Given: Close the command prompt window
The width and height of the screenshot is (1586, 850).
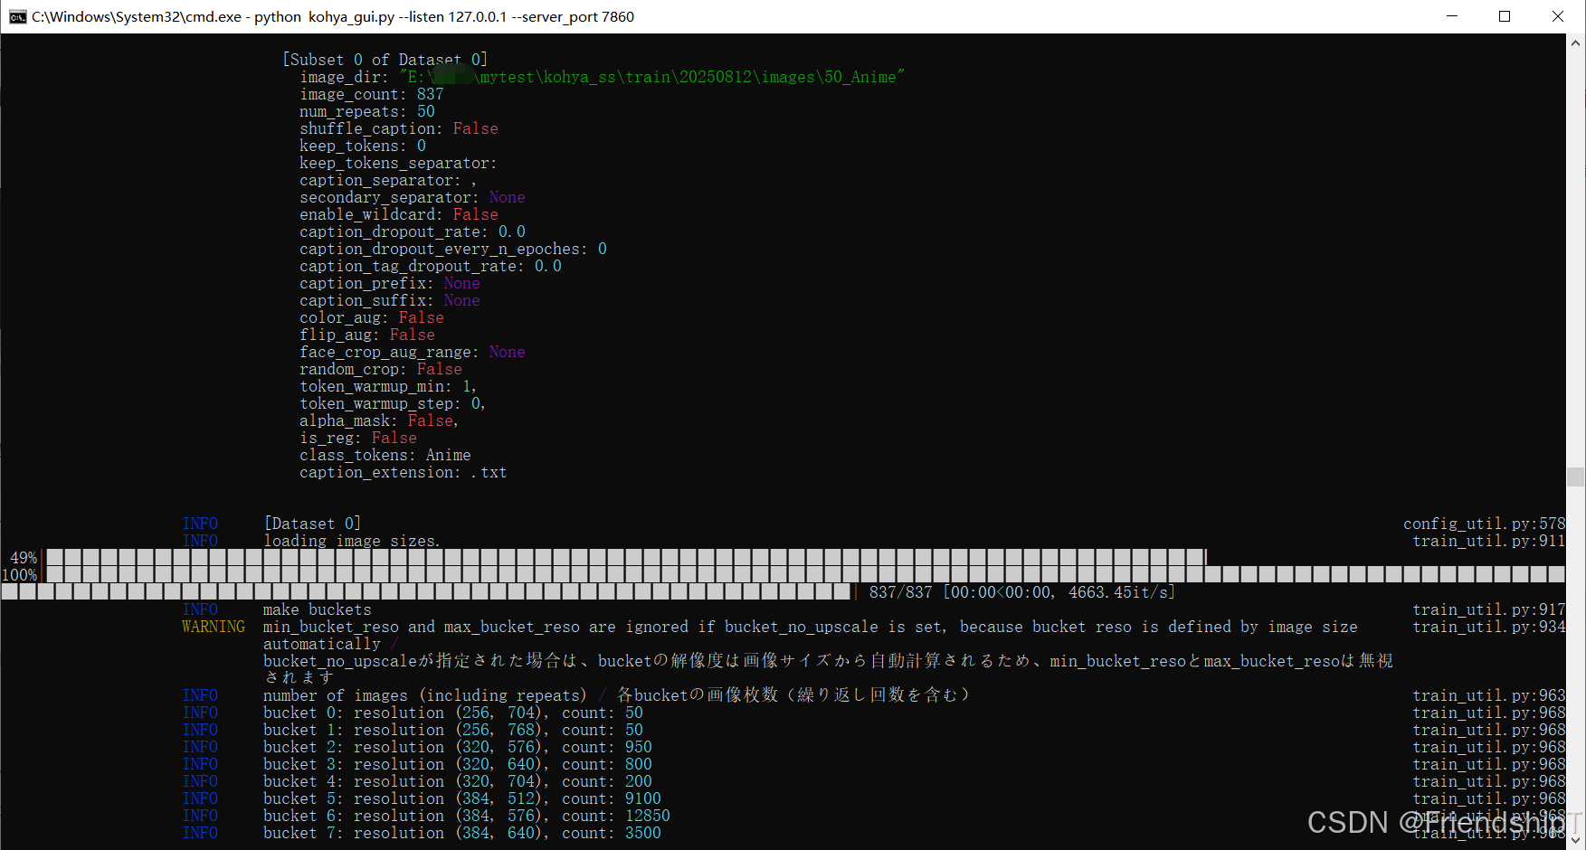Looking at the screenshot, I should pyautogui.click(x=1557, y=16).
